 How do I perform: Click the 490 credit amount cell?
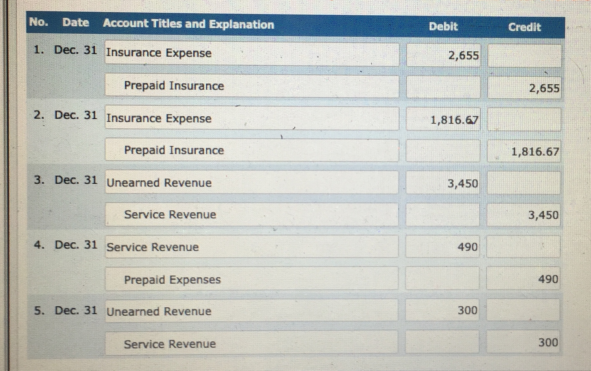[x=523, y=279]
